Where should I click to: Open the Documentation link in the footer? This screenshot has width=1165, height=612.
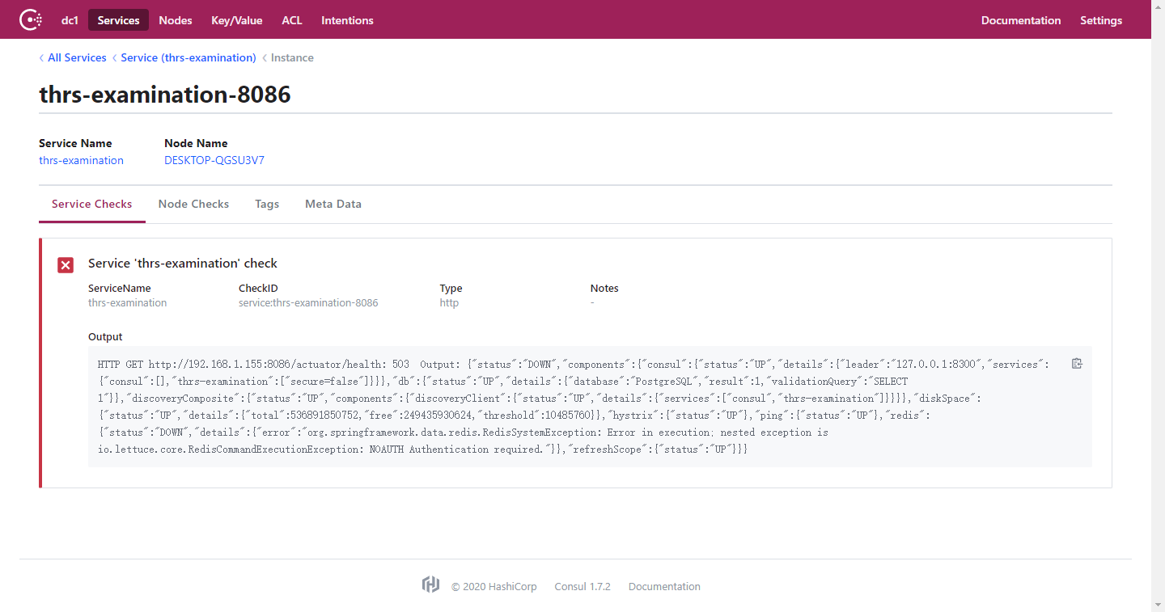663,586
